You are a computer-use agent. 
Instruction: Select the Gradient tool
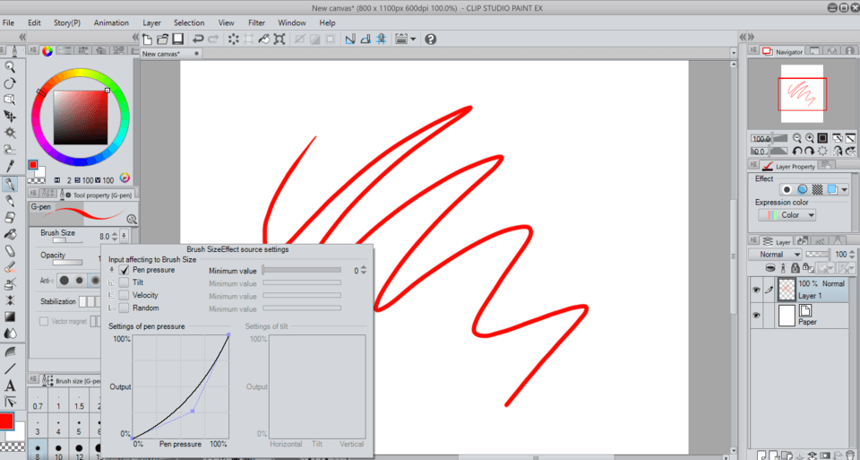pyautogui.click(x=10, y=317)
